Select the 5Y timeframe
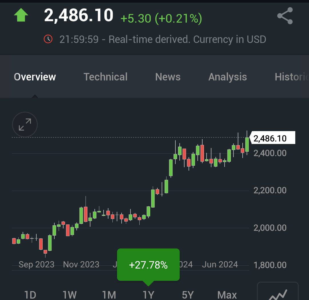Viewport: 309px width, 300px height. (188, 295)
